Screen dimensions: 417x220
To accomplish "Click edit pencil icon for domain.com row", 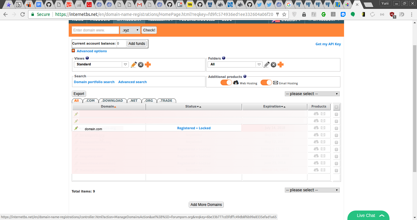I will click(76, 128).
